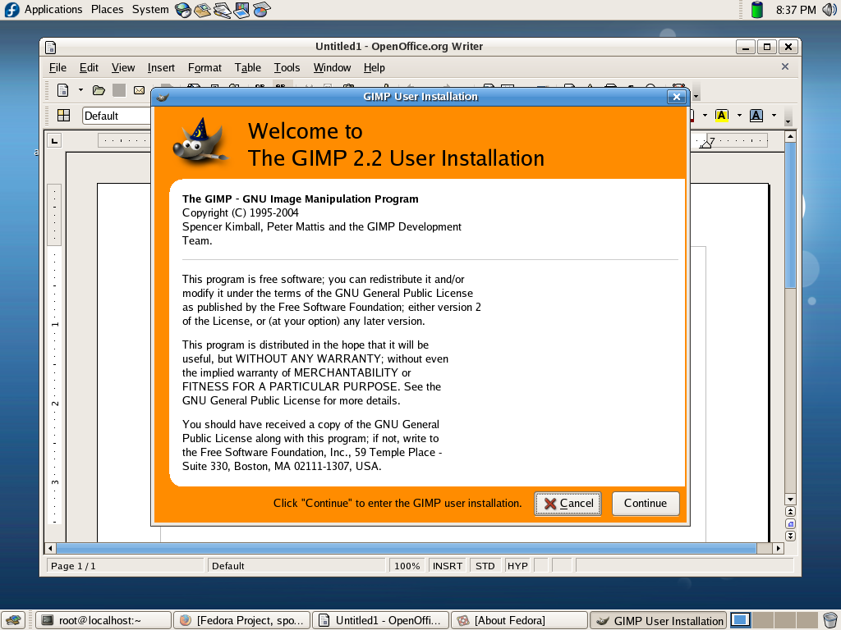Click the volume speaker icon

coord(830,10)
